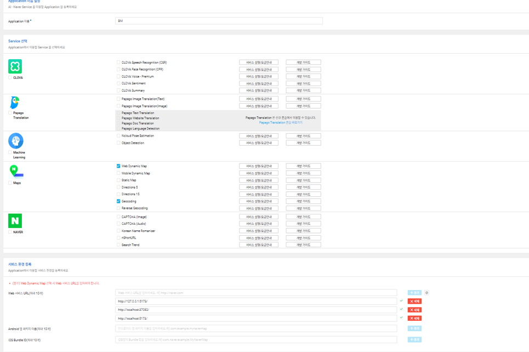Uncheck Geocoding service
The width and height of the screenshot is (529, 352).
(118, 201)
